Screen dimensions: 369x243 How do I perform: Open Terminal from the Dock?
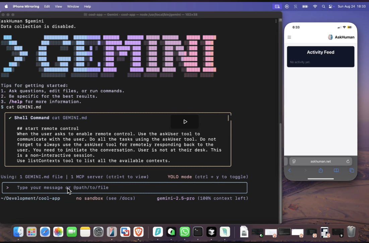(198, 232)
